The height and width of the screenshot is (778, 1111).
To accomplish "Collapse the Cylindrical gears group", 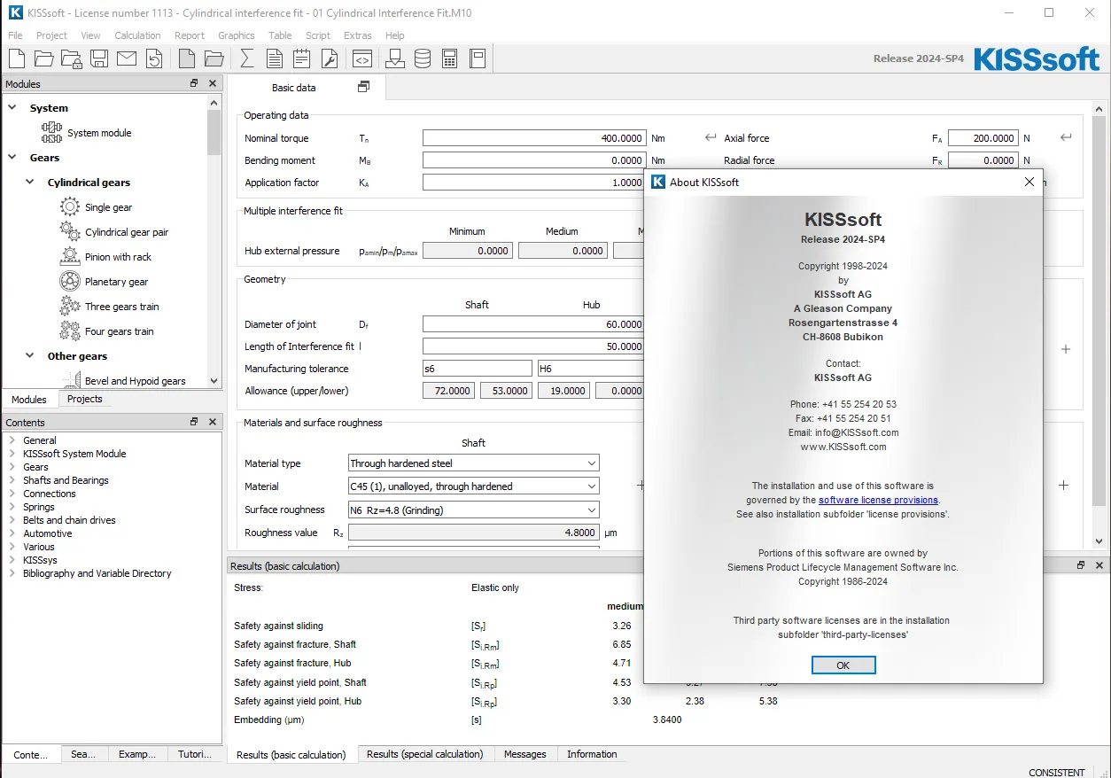I will click(x=31, y=183).
